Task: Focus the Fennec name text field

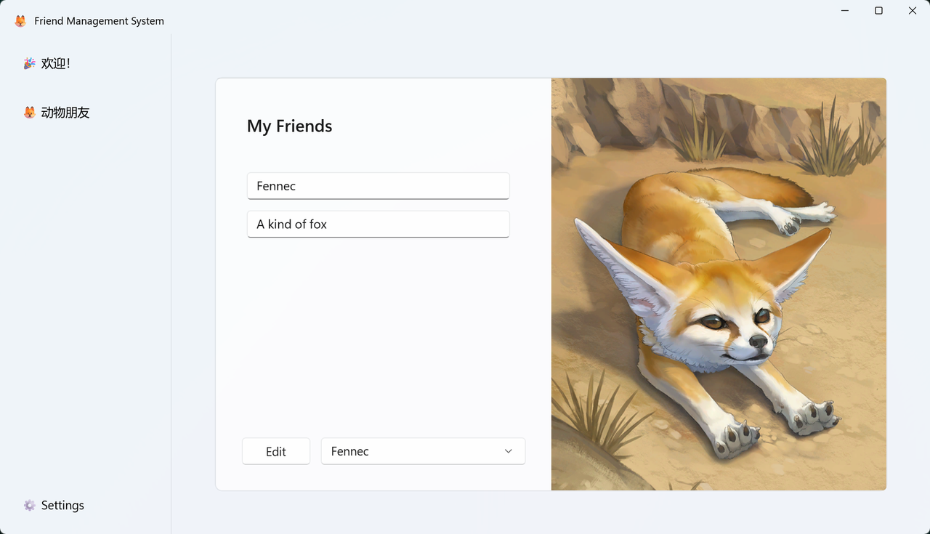Action: (378, 186)
